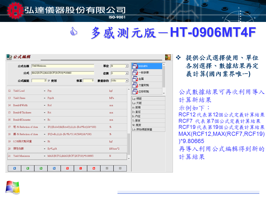Go to the first formula record
The height and width of the screenshot is (200, 266).
[15, 168]
